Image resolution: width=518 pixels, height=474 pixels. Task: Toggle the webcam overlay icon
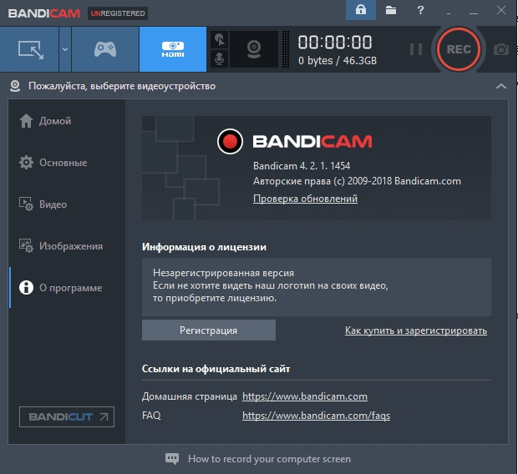[254, 49]
